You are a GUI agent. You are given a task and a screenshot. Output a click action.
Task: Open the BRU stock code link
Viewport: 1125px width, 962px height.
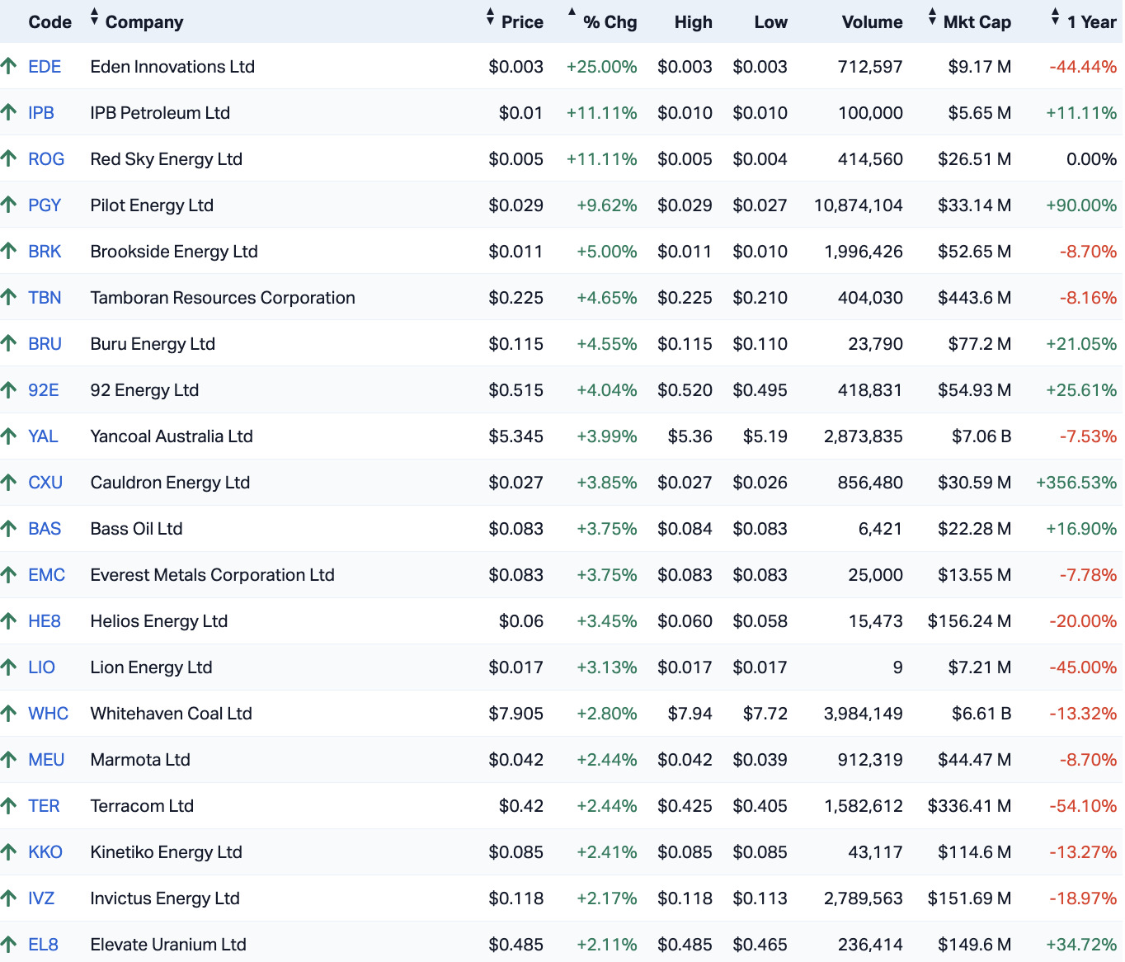click(45, 344)
